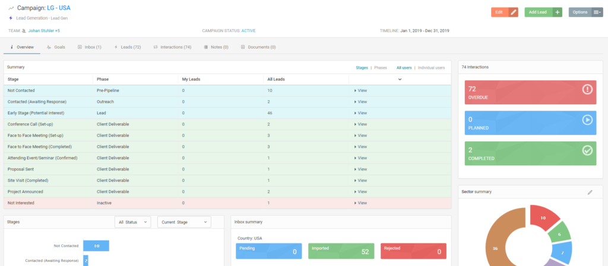Image resolution: width=608 pixels, height=266 pixels.
Task: Click the Edit button
Action: pos(505,12)
